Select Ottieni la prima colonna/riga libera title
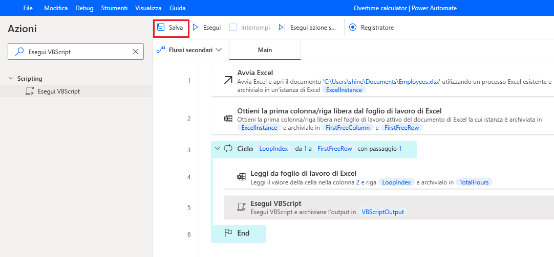554x257 pixels. pyautogui.click(x=339, y=111)
